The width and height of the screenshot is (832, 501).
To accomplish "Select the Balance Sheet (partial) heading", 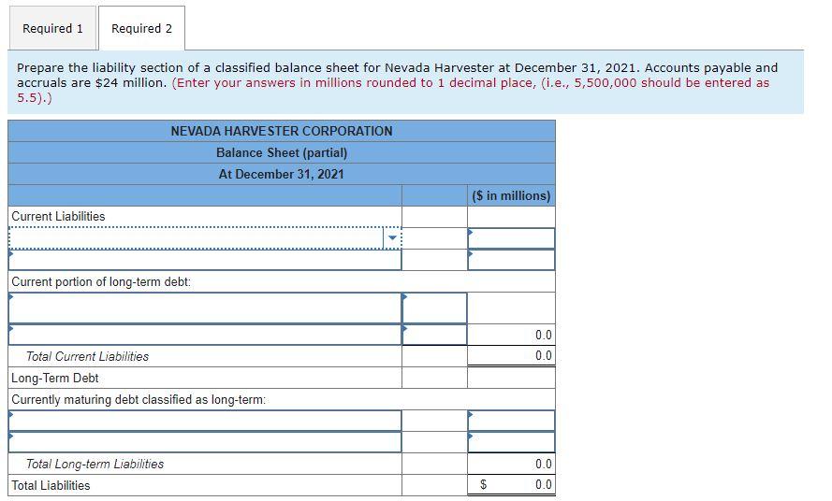I will [282, 152].
